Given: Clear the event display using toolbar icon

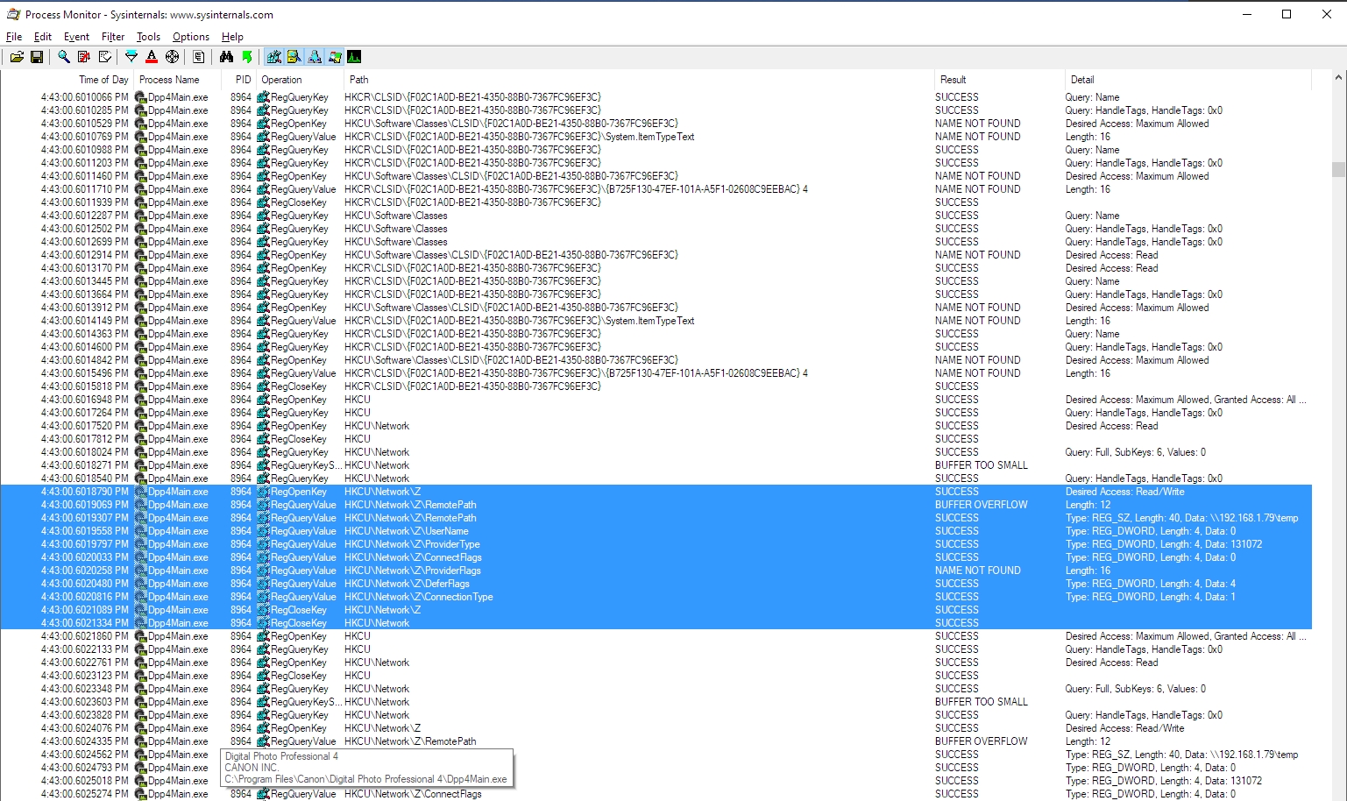Looking at the screenshot, I should 105,57.
